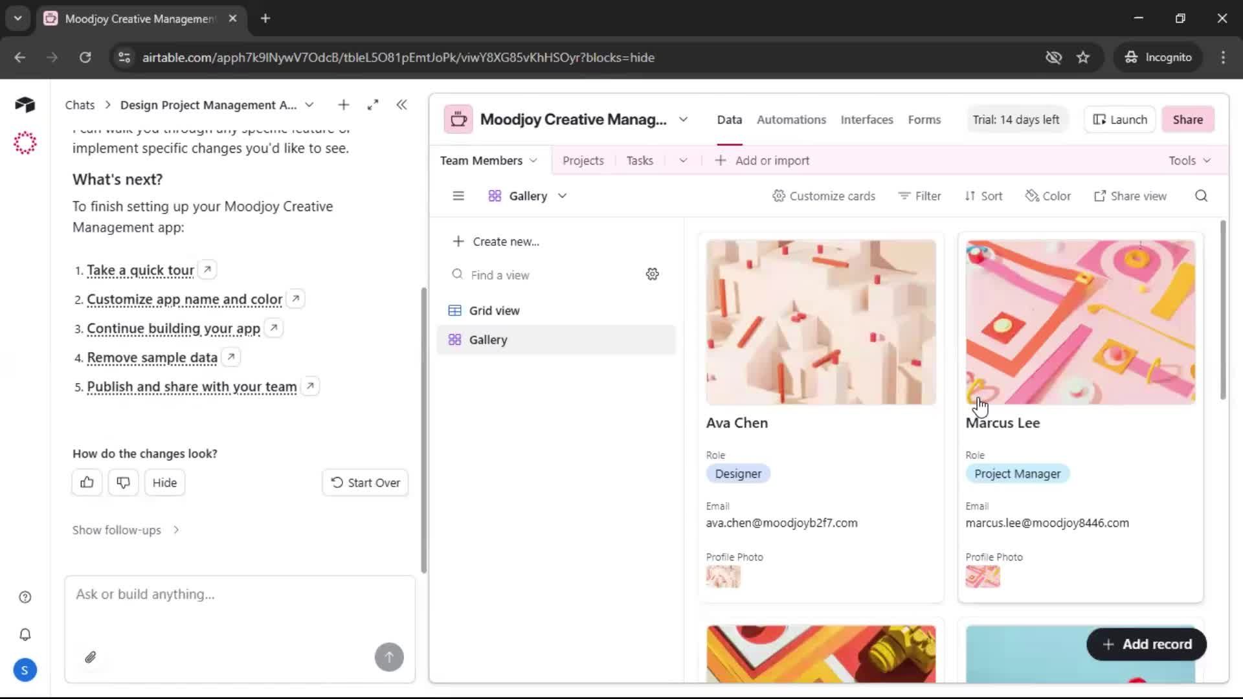This screenshot has height=699, width=1243.
Task: Open the Color option
Action: point(1048,196)
